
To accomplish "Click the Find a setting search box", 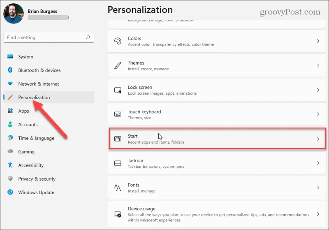I will (49, 37).
